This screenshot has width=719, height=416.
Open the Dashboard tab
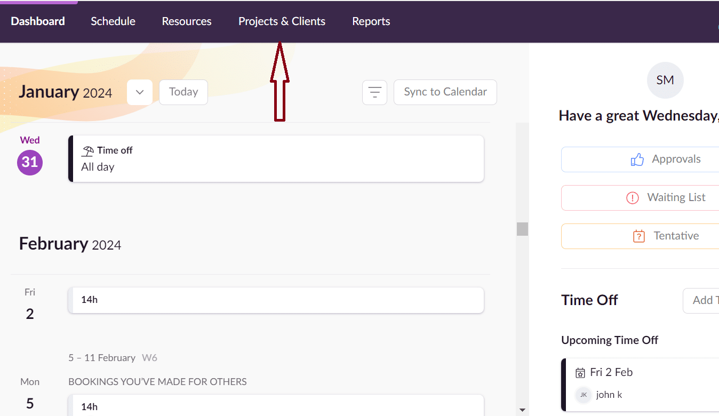(38, 21)
